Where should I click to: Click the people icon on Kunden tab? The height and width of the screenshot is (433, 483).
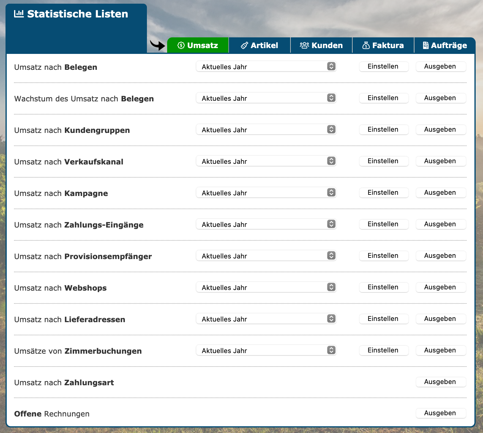(x=304, y=46)
